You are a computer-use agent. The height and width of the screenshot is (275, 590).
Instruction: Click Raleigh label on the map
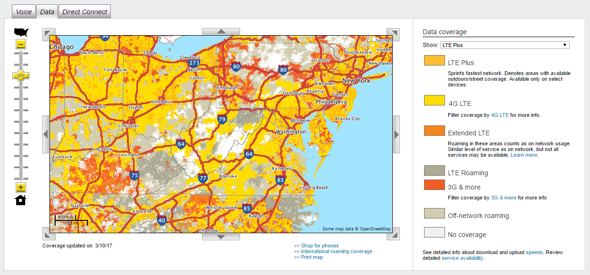[256, 216]
